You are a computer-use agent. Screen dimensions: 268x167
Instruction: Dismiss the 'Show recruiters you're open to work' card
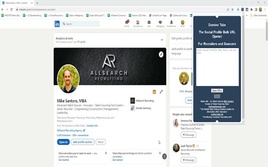pos(106,153)
